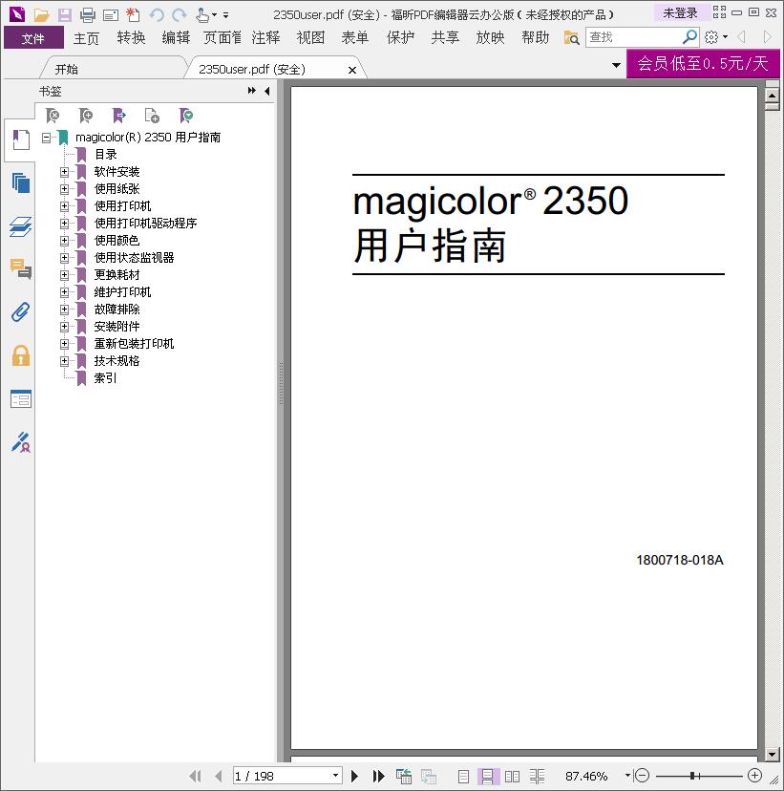Expand the 使用纸张 bookmark
The width and height of the screenshot is (784, 791).
point(64,189)
